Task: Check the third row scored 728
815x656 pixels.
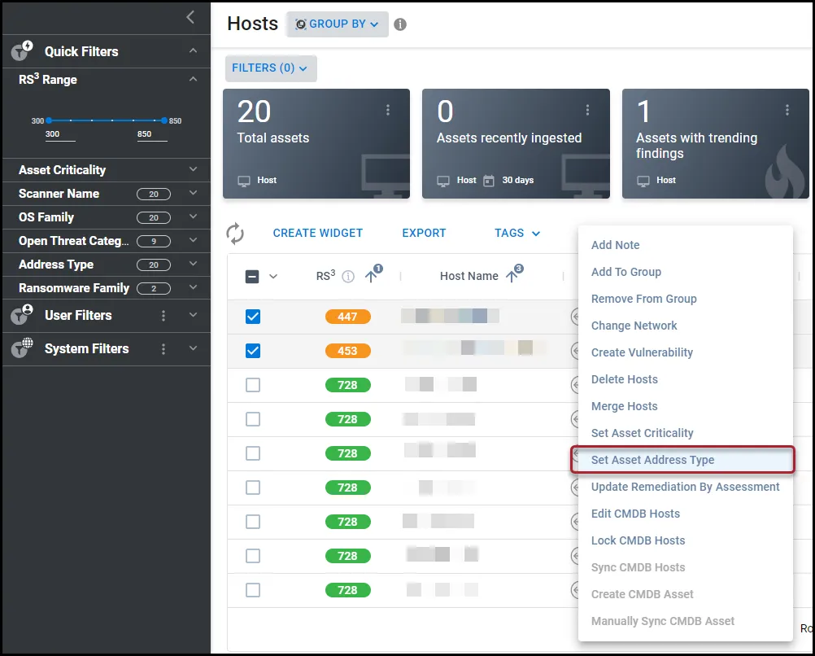Action: tap(253, 453)
